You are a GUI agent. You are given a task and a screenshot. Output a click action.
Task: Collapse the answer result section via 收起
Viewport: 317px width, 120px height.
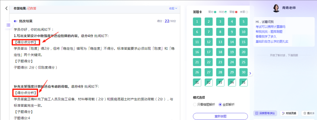coord(173,9)
